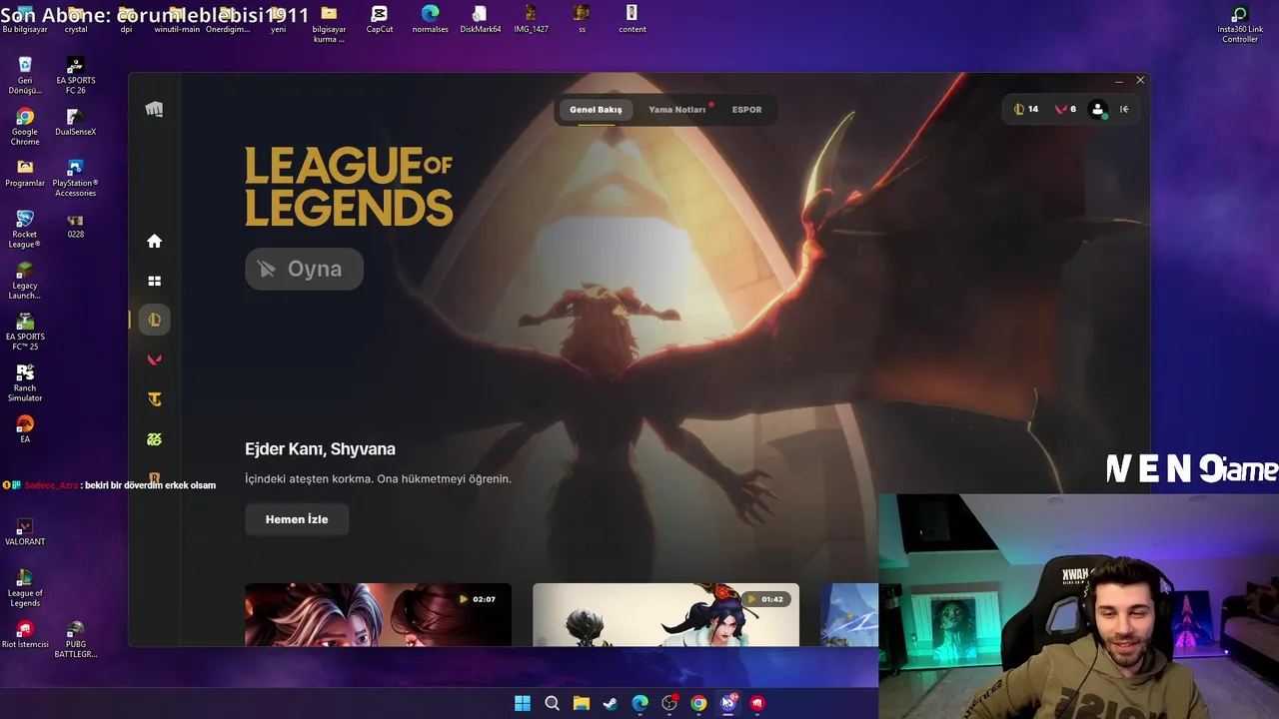Select the EA SPORTS FC 26 desktop shortcut
Image resolution: width=1279 pixels, height=719 pixels.
[x=76, y=76]
